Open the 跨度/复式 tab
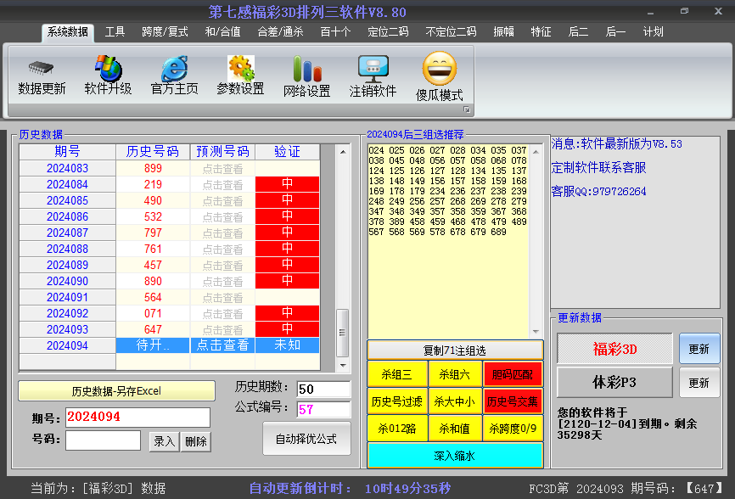The width and height of the screenshot is (735, 499). tap(165, 32)
